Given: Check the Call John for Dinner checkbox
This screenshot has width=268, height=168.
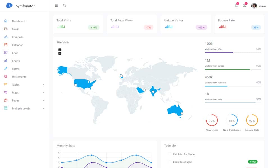Looking at the screenshot, I should 169,154.
